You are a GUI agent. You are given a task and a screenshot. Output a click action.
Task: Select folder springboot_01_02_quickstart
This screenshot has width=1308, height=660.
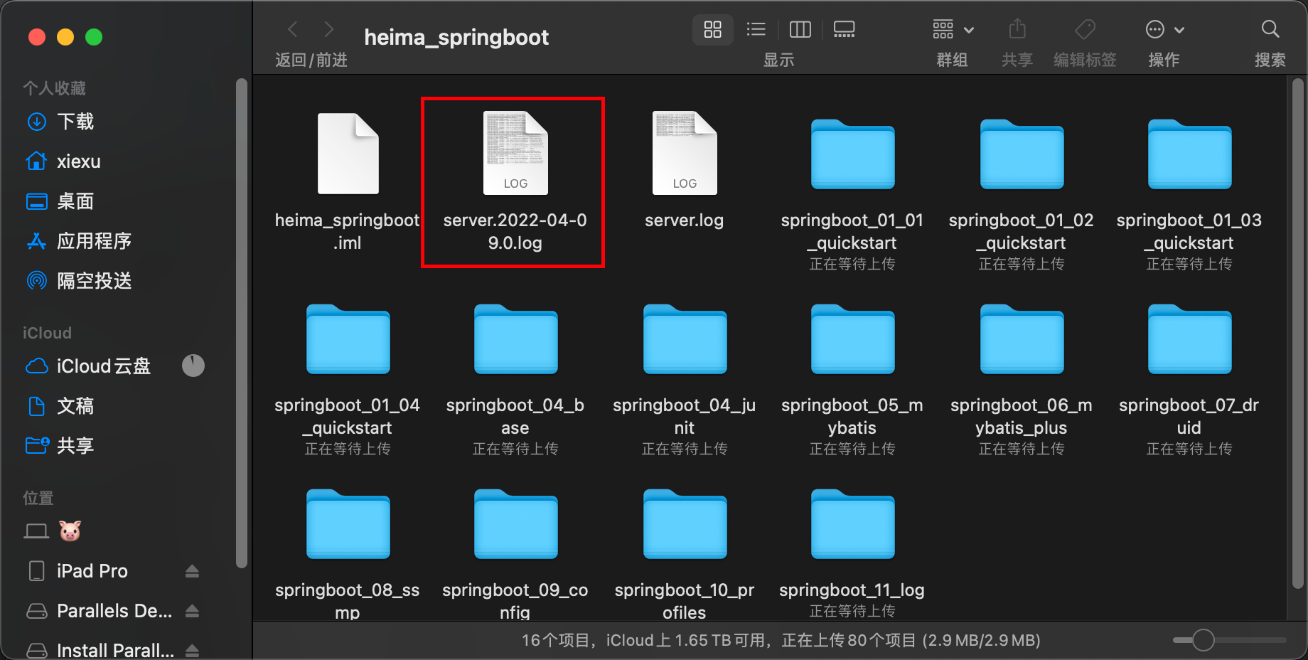click(x=1022, y=154)
